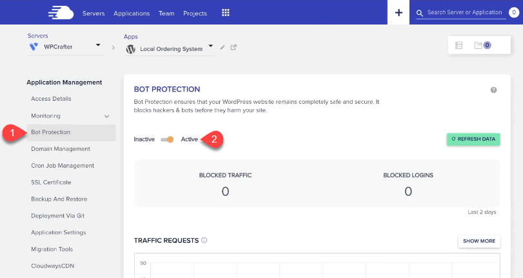This screenshot has height=278, width=523.
Task: Open the Applications menu in top bar
Action: pos(132,14)
